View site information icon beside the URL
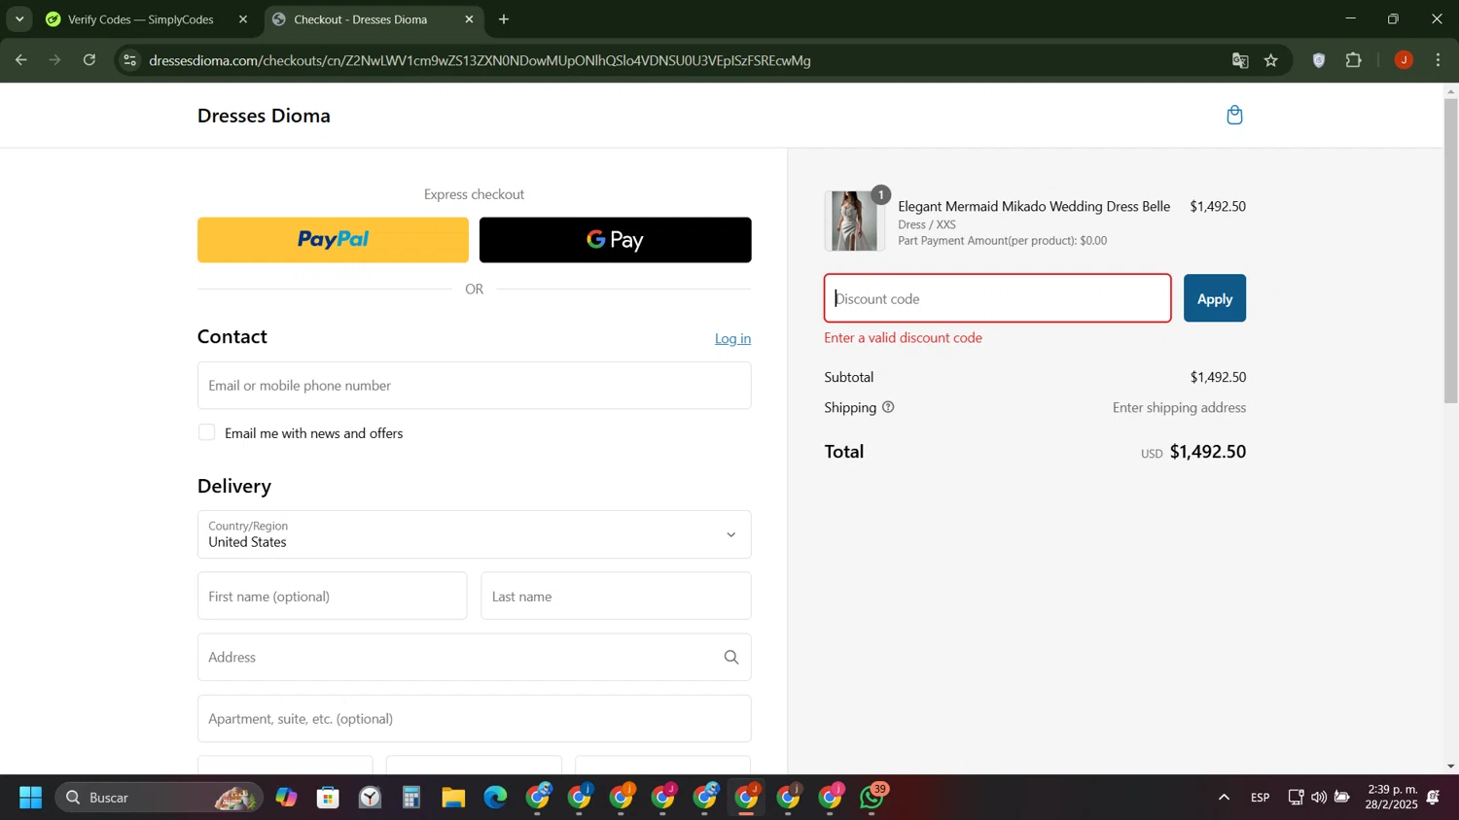 pos(129,60)
